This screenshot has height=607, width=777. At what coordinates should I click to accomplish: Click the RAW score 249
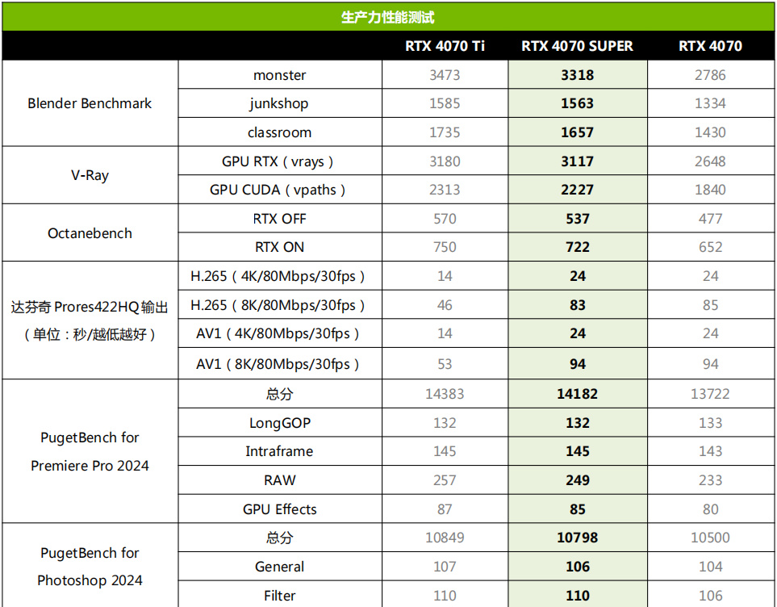click(577, 480)
